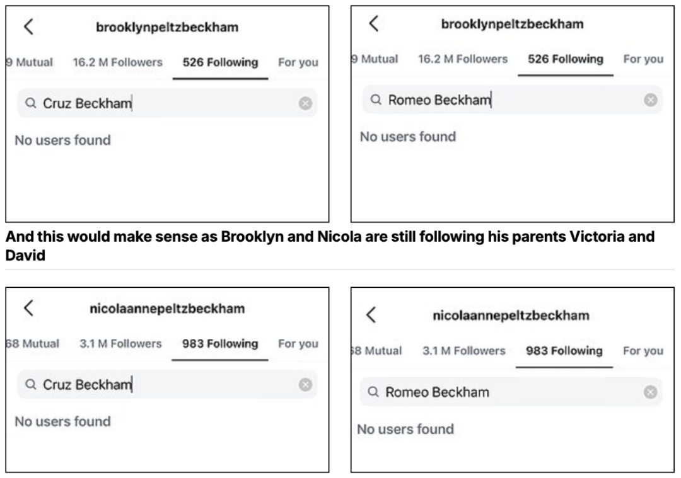This screenshot has height=478, width=681.
Task: Open 3.1 M Followers tab in bottom-left panel
Action: pyautogui.click(x=120, y=343)
